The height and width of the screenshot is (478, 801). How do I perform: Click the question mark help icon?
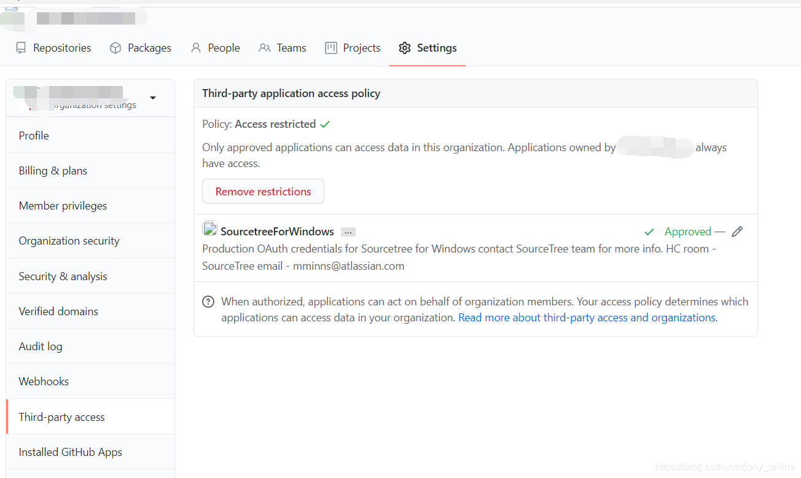point(208,302)
